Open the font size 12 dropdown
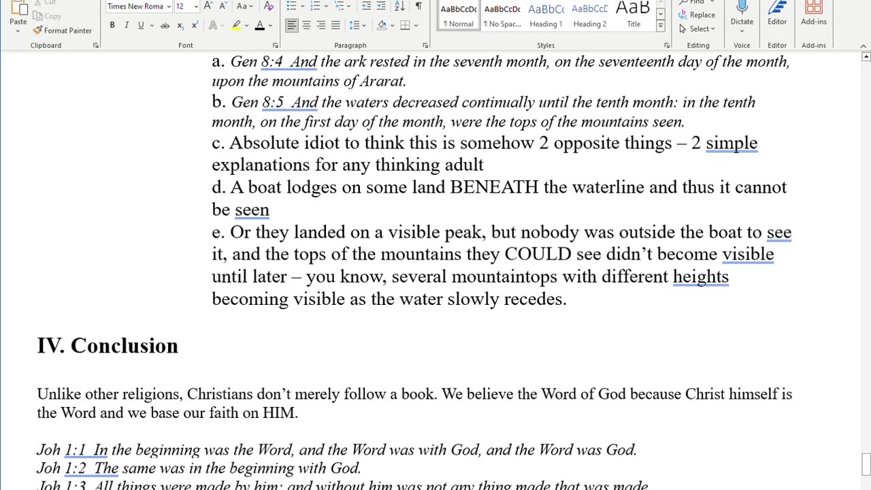Screen dimensions: 871x490 click(196, 7)
